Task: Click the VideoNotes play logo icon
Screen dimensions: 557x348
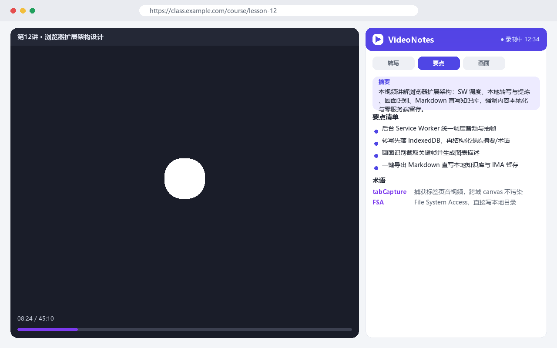Action: (378, 40)
